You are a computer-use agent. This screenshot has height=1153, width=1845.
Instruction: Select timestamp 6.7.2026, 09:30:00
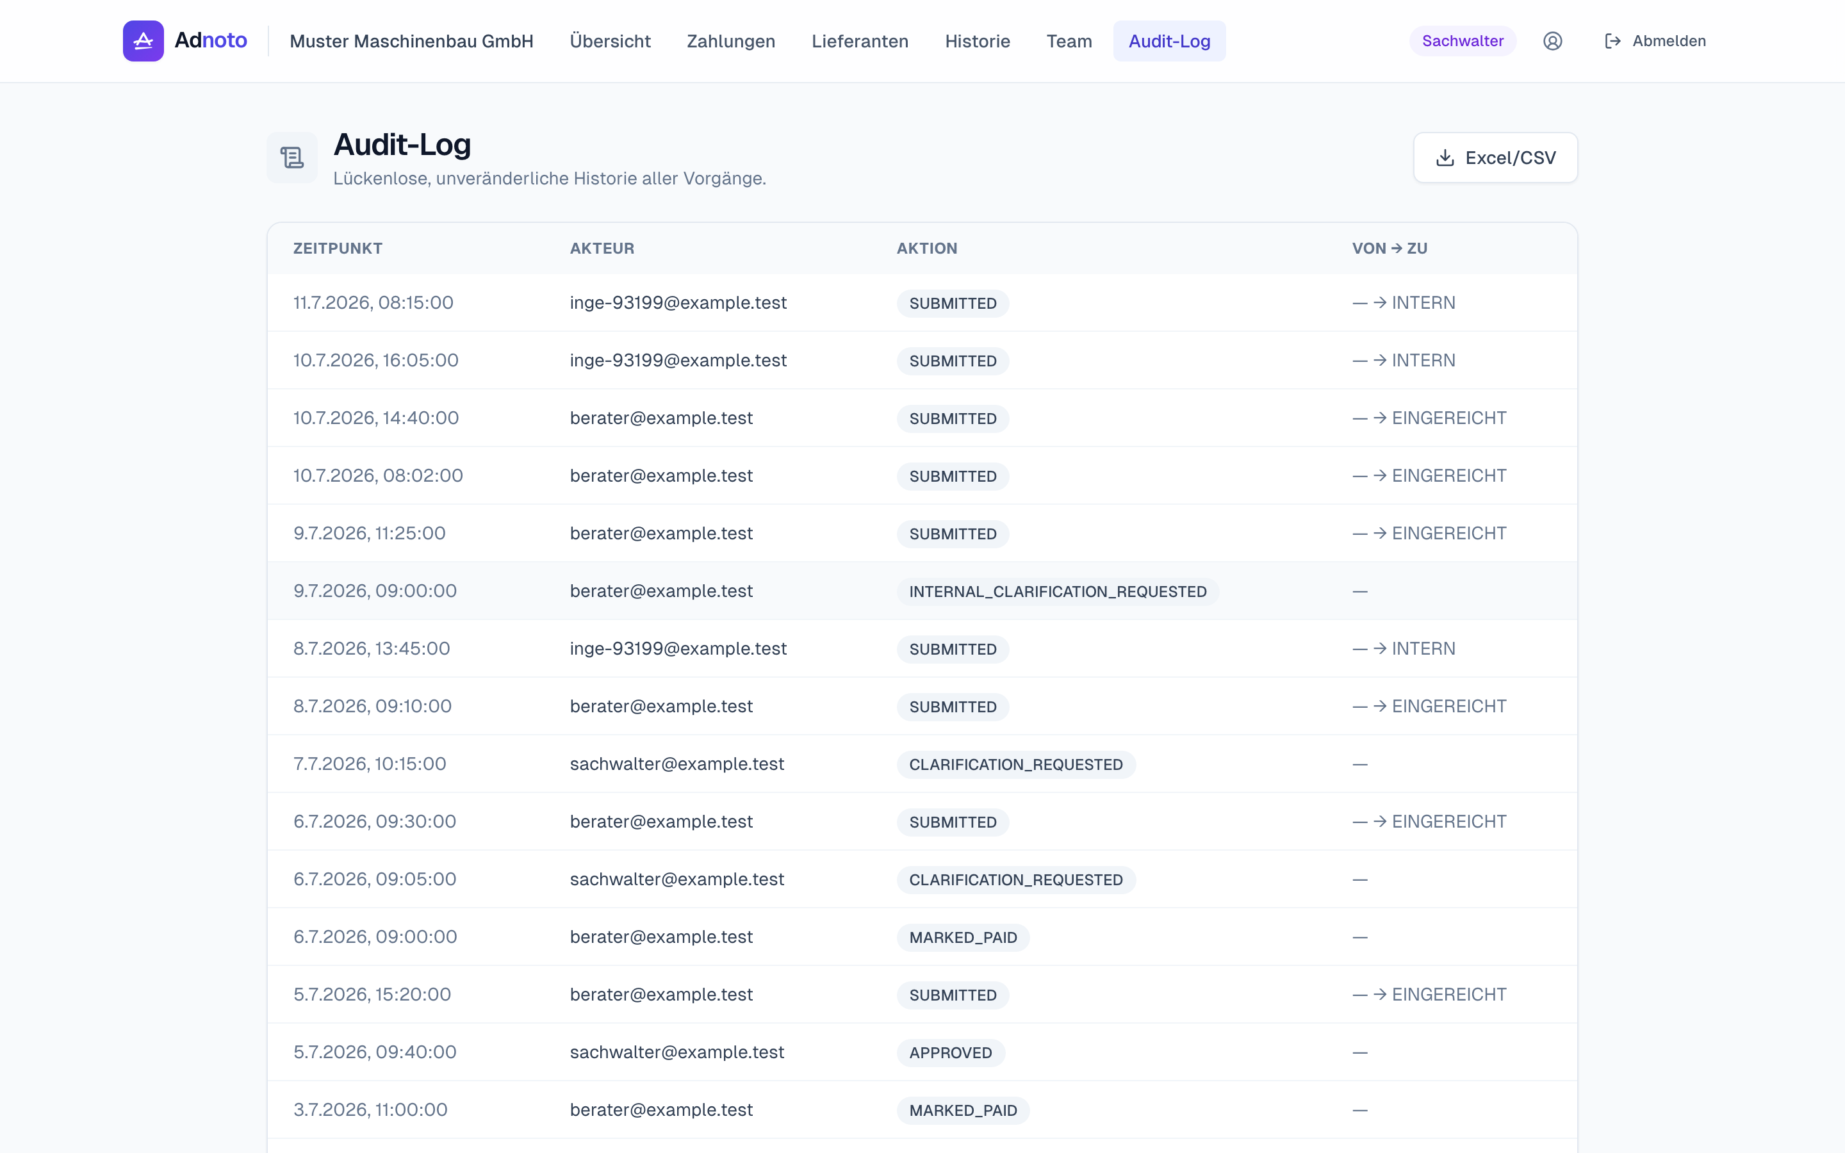[x=375, y=821]
